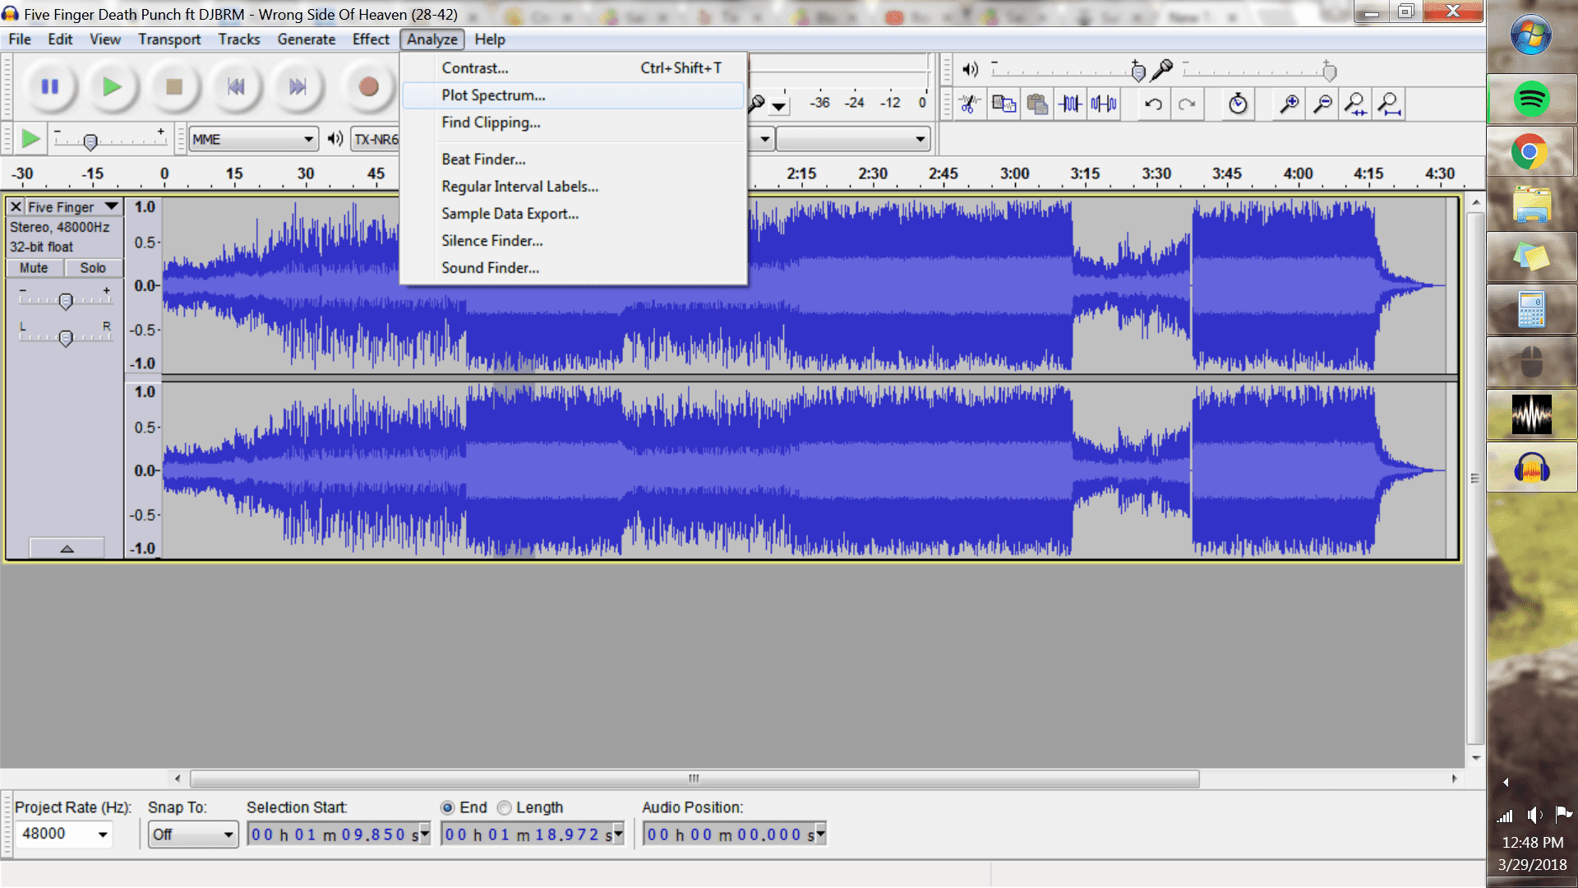The image size is (1578, 888).
Task: Open Spotify from the taskbar
Action: point(1531,99)
